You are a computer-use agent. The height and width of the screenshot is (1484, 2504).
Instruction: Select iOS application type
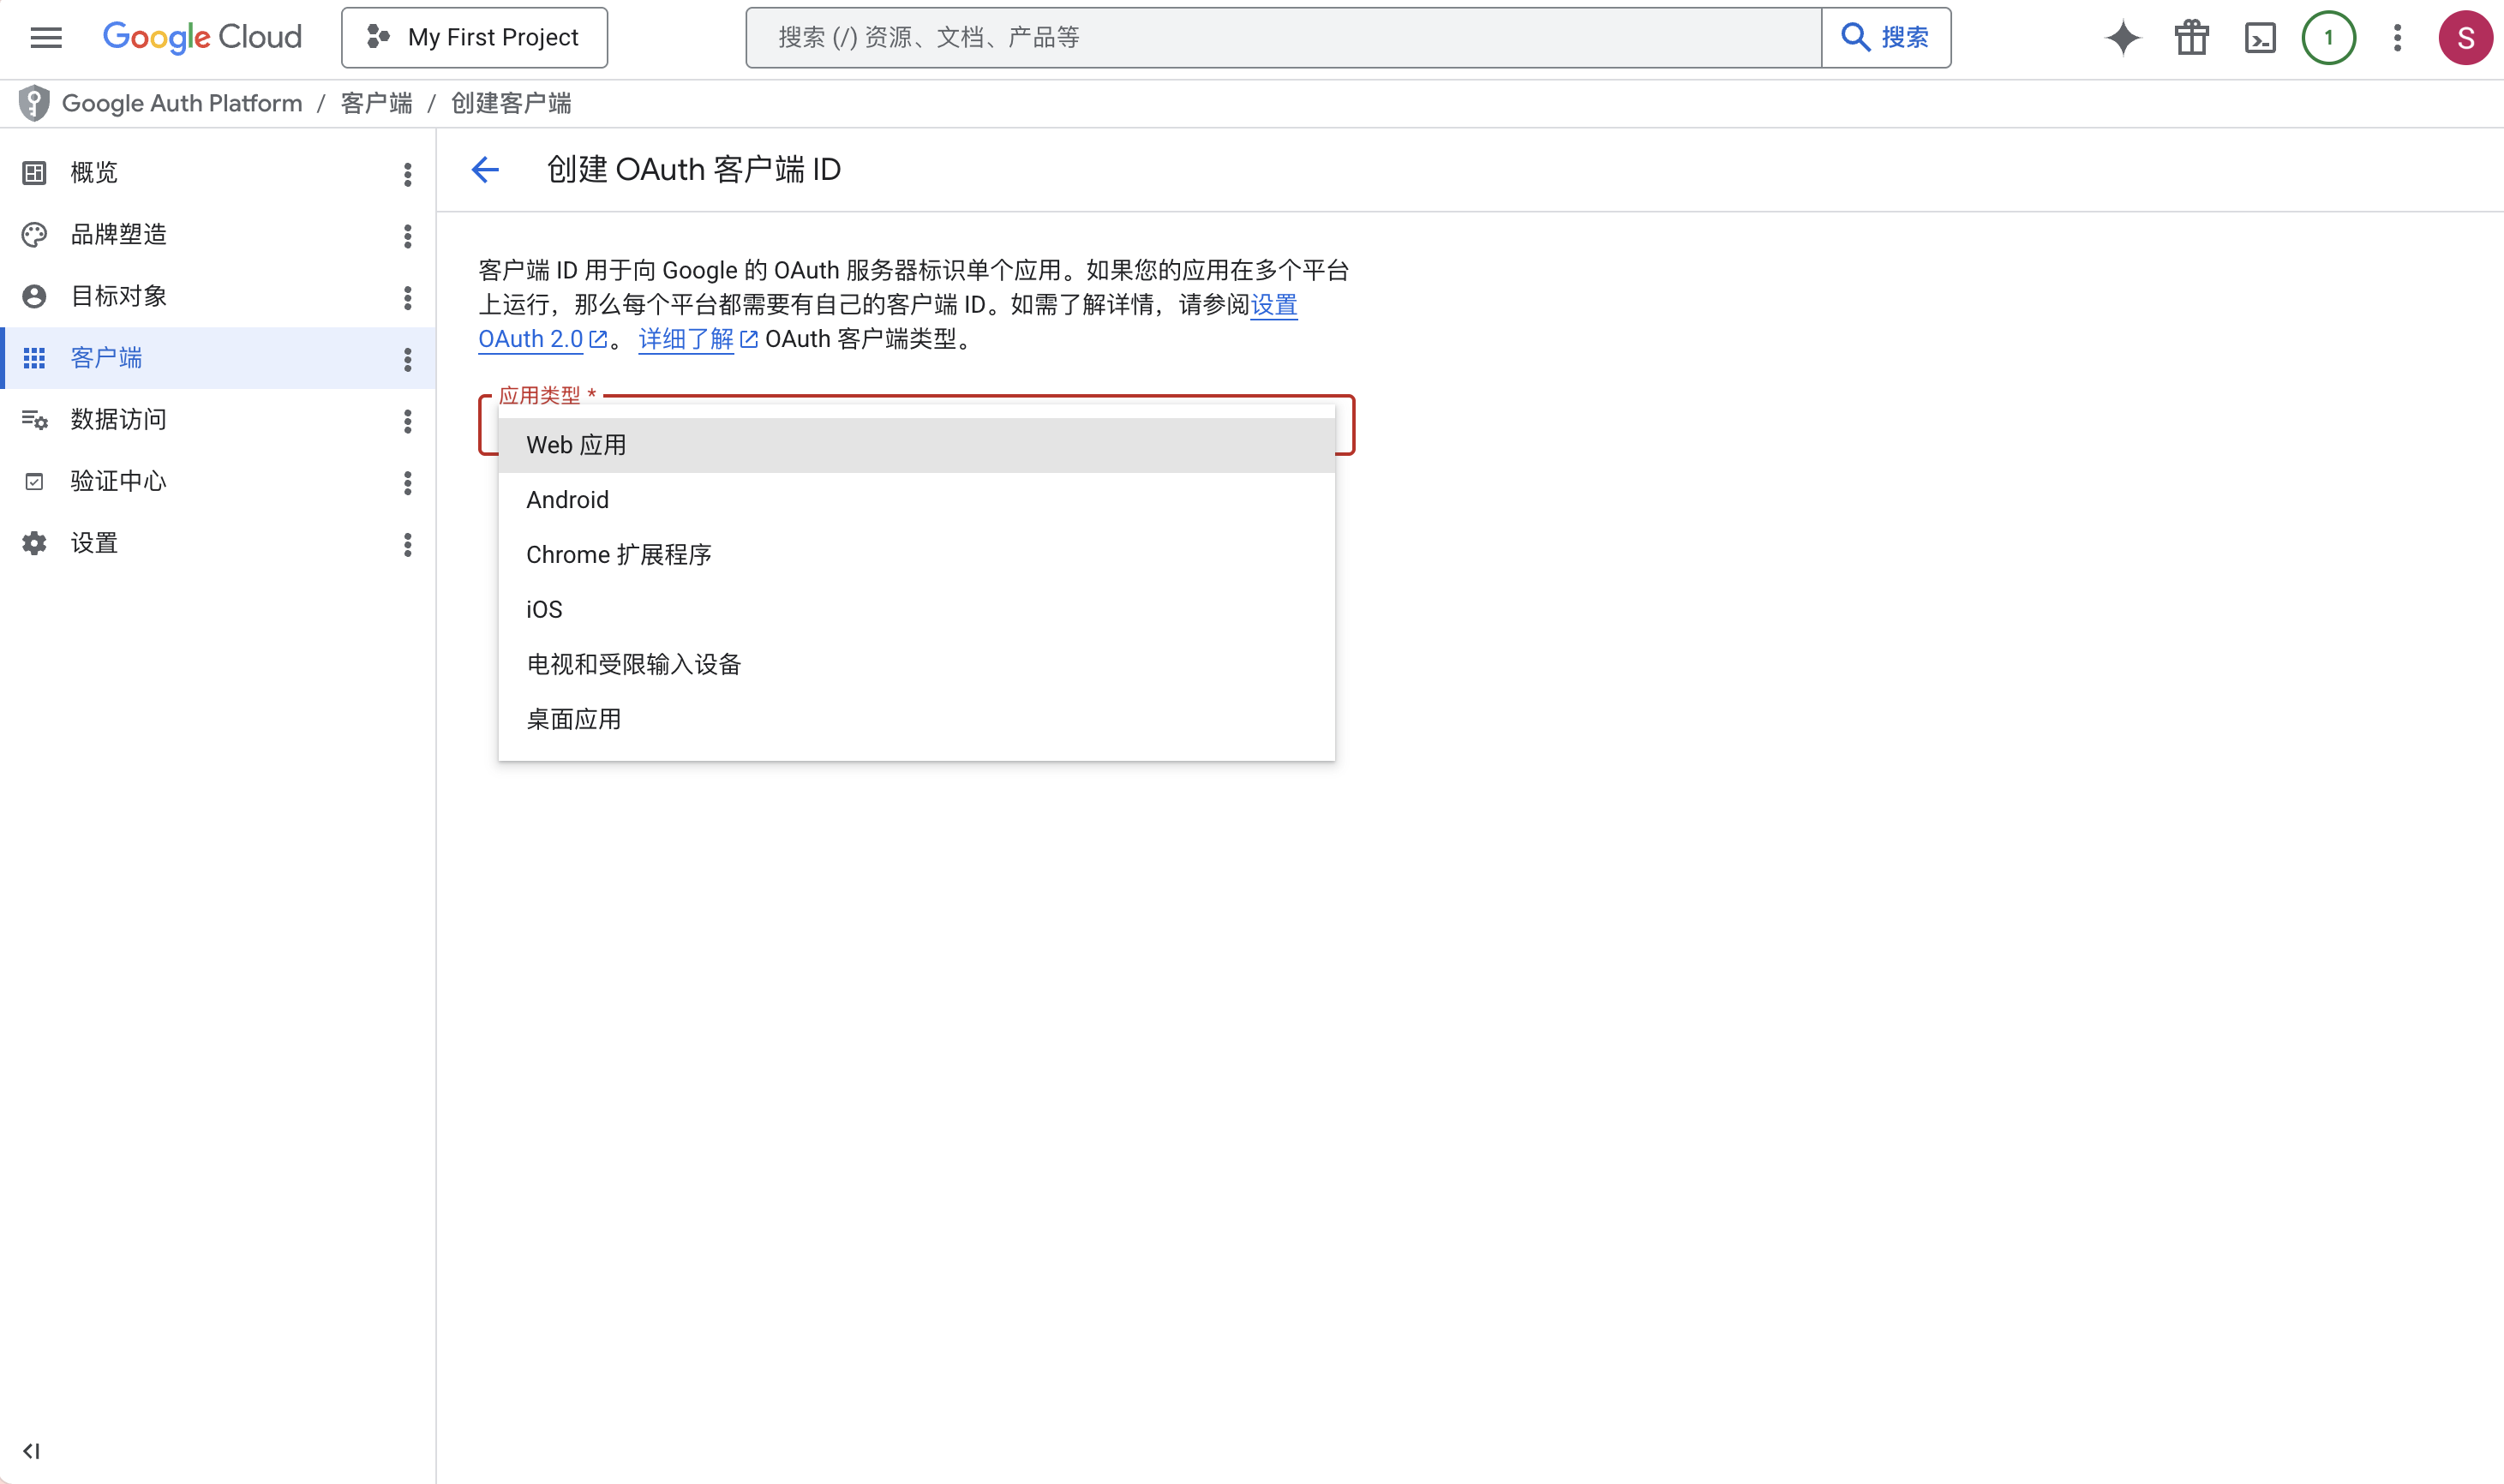point(916,610)
